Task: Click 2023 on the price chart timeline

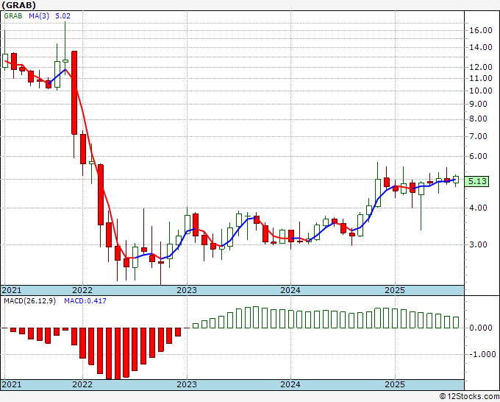Action: pyautogui.click(x=187, y=290)
